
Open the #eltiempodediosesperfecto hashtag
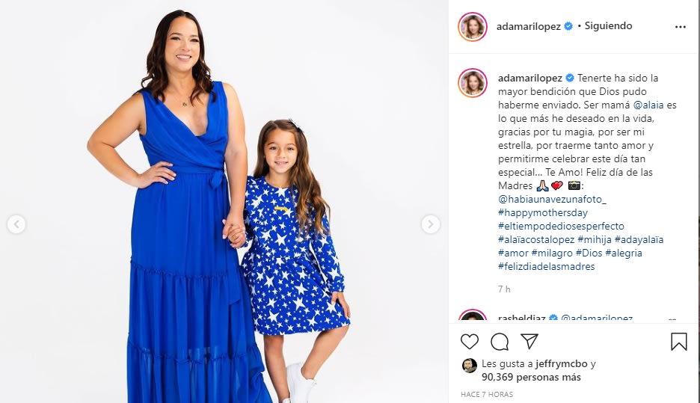561,226
